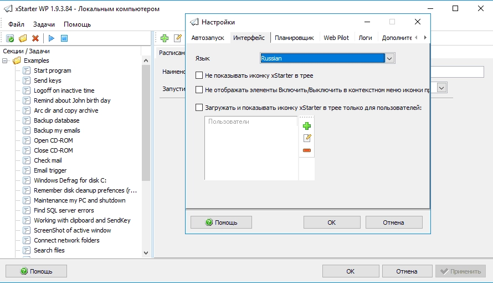
Task: Click the Настройки dialog title icon
Action: click(x=194, y=22)
